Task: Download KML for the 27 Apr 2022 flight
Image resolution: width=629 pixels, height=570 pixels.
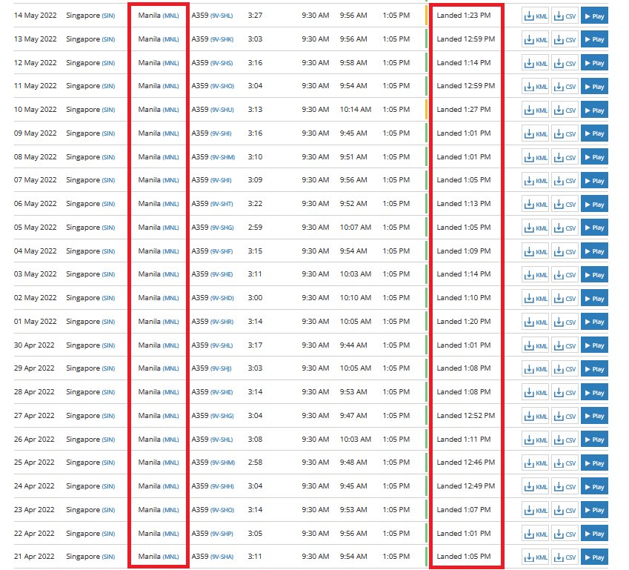Action: coord(535,416)
